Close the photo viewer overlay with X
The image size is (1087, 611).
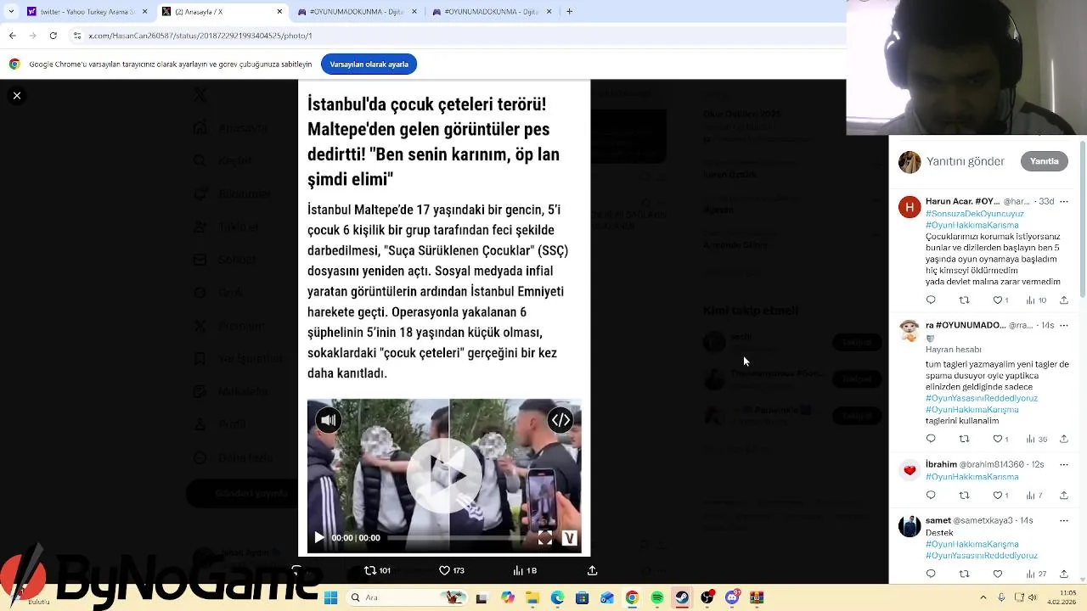pyautogui.click(x=16, y=96)
